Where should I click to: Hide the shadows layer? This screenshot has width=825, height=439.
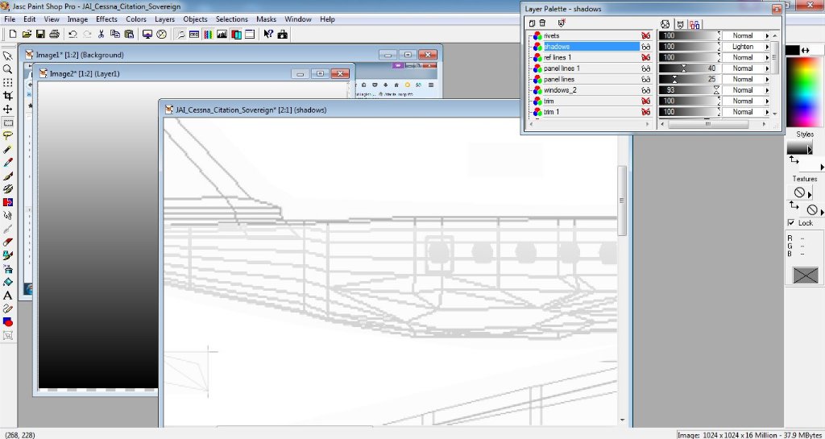pyautogui.click(x=645, y=47)
